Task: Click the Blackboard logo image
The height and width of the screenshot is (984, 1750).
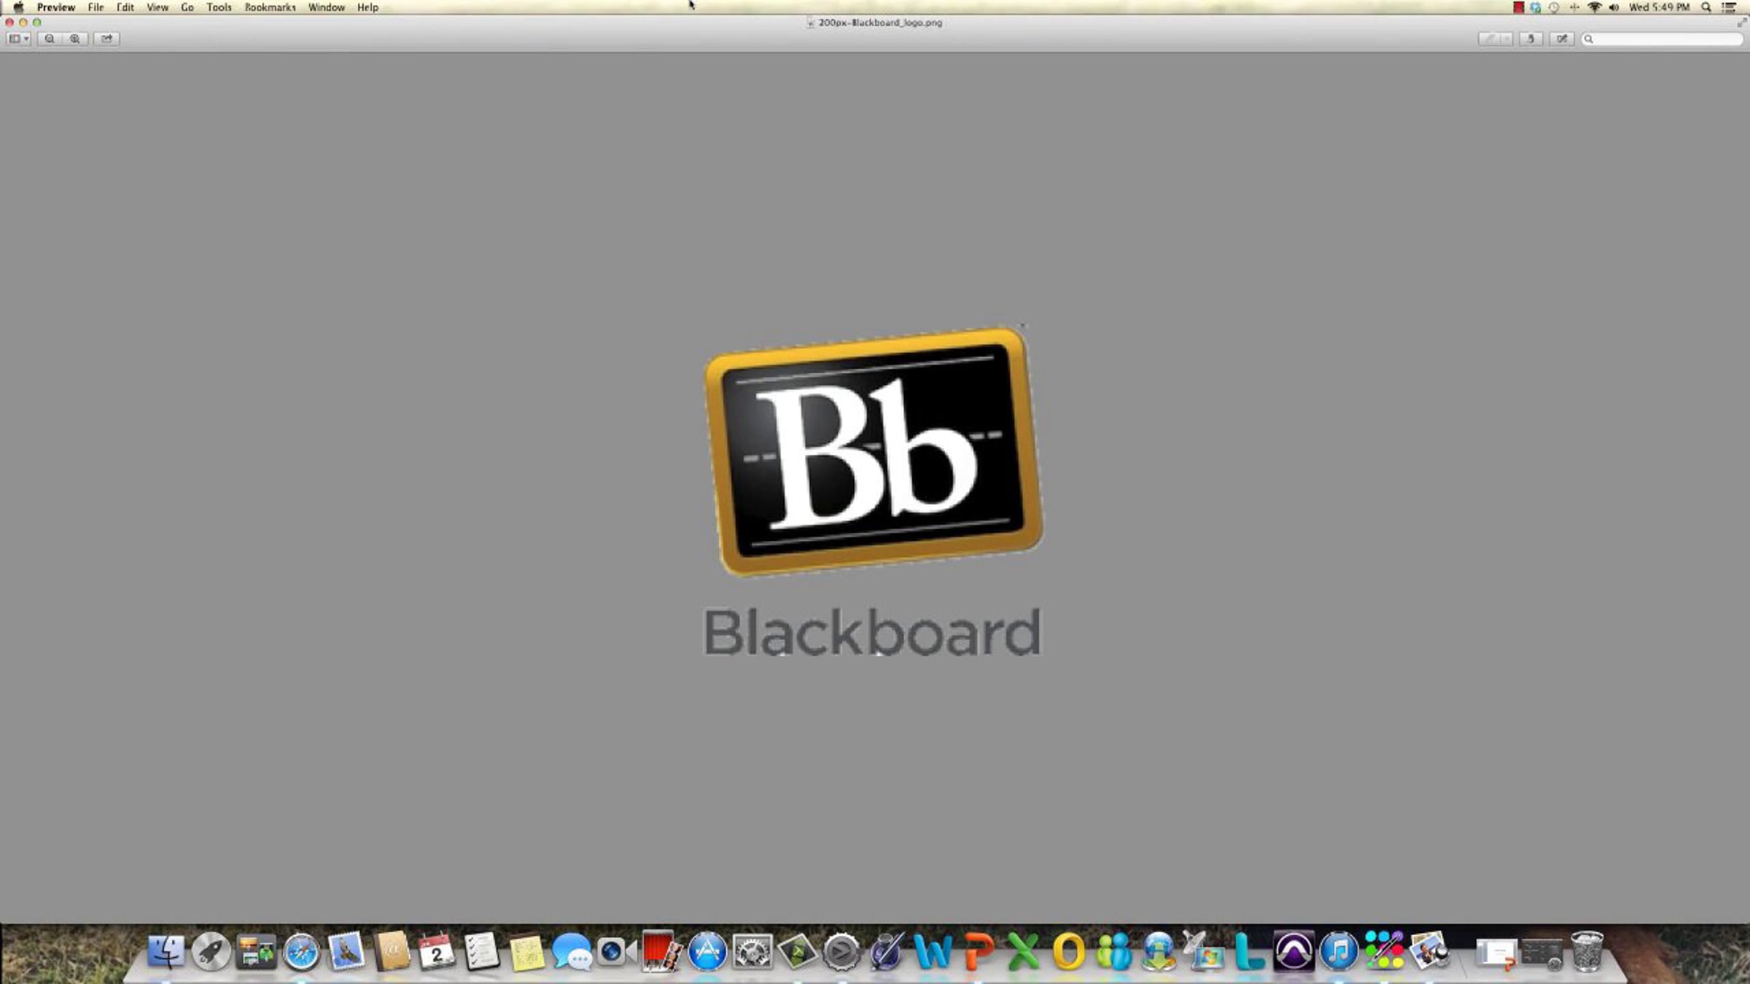Action: [x=874, y=490]
